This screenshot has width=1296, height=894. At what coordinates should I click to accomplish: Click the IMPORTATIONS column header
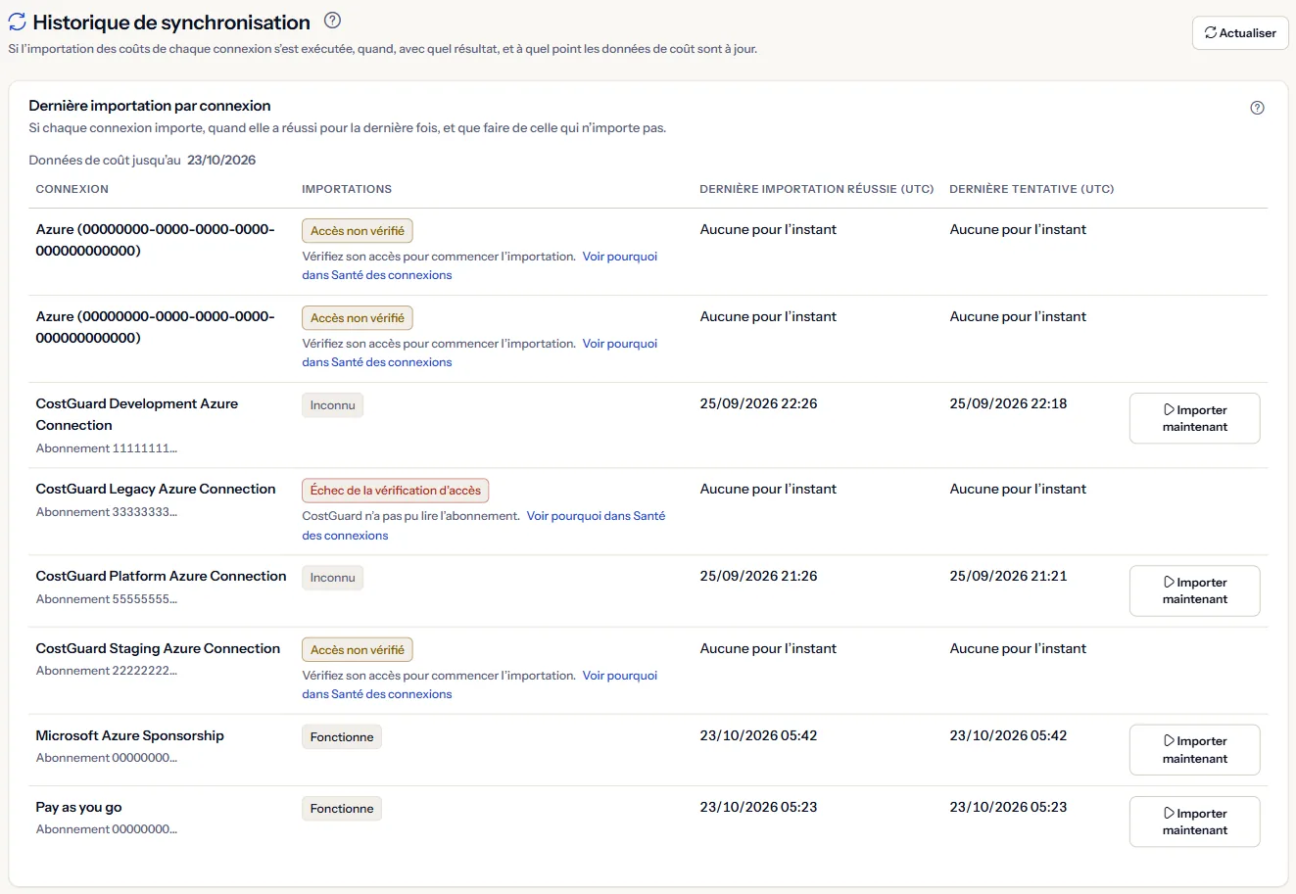347,189
